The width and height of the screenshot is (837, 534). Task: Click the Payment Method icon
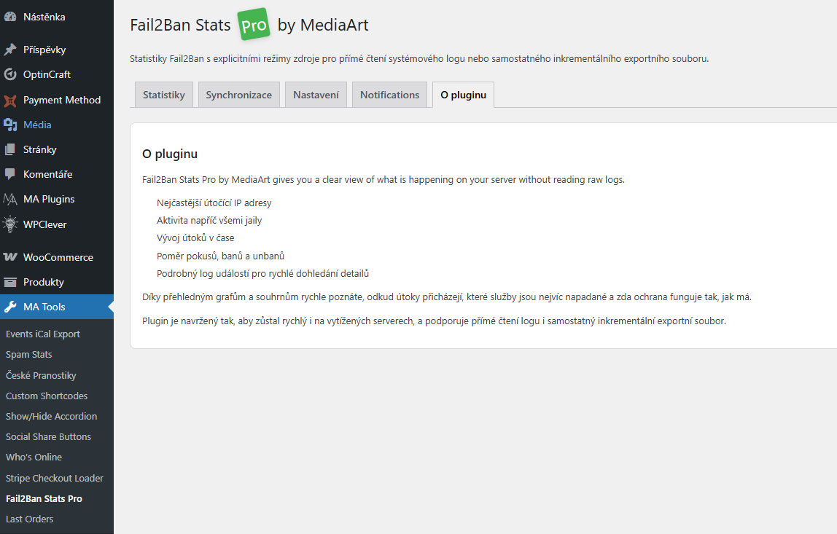(10, 100)
